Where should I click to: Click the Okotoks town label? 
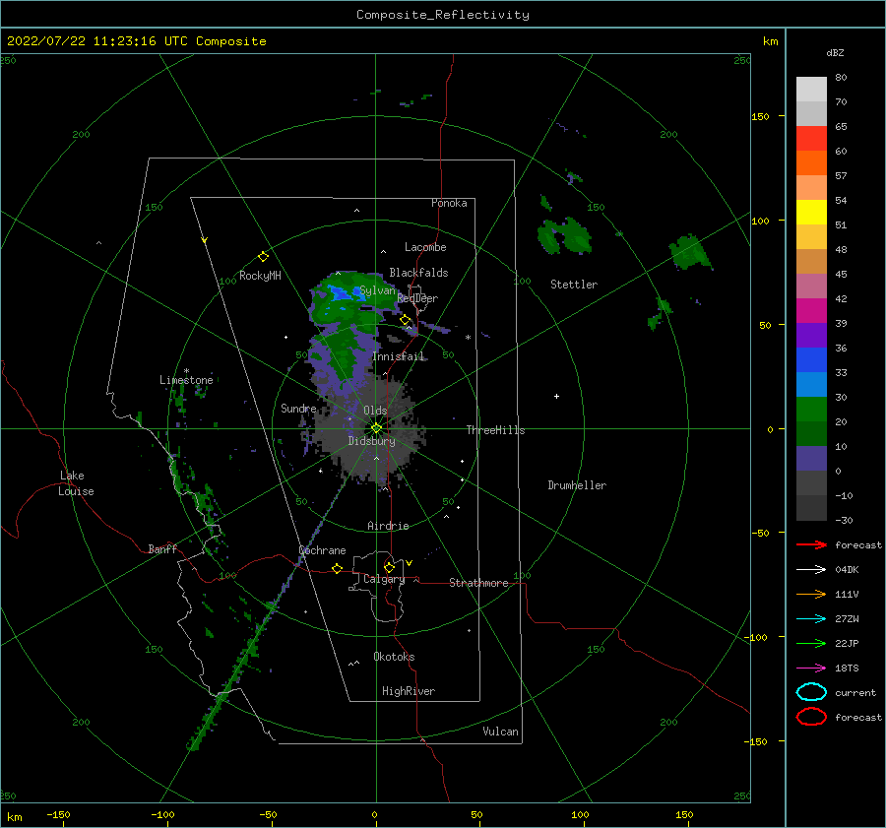tap(394, 657)
